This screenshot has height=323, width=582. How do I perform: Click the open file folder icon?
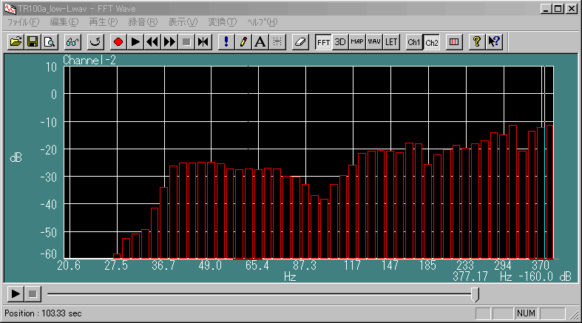coord(15,42)
